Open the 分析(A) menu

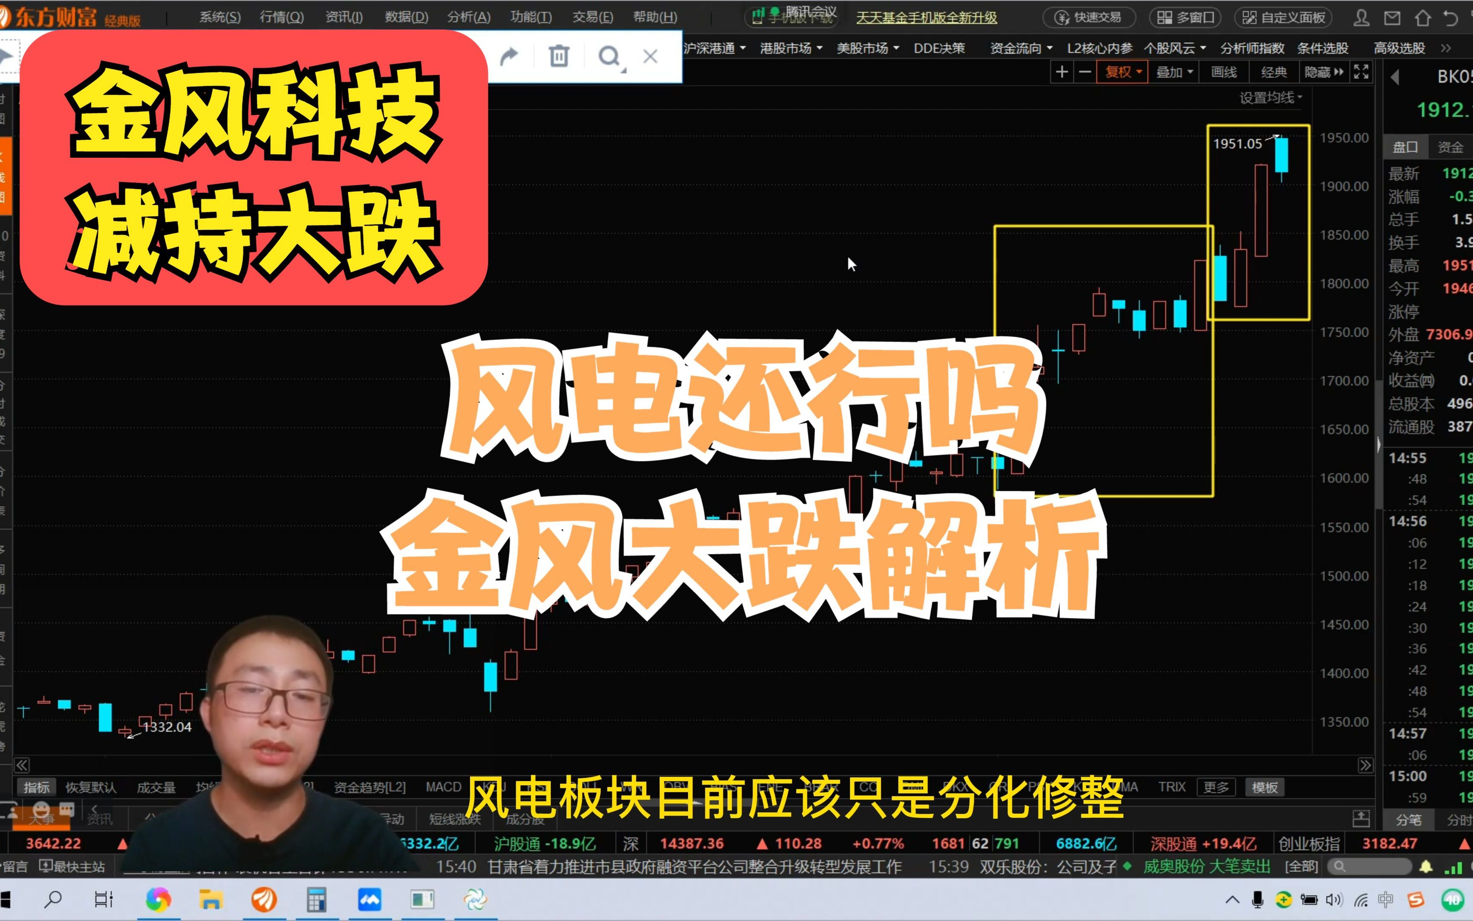click(x=469, y=17)
